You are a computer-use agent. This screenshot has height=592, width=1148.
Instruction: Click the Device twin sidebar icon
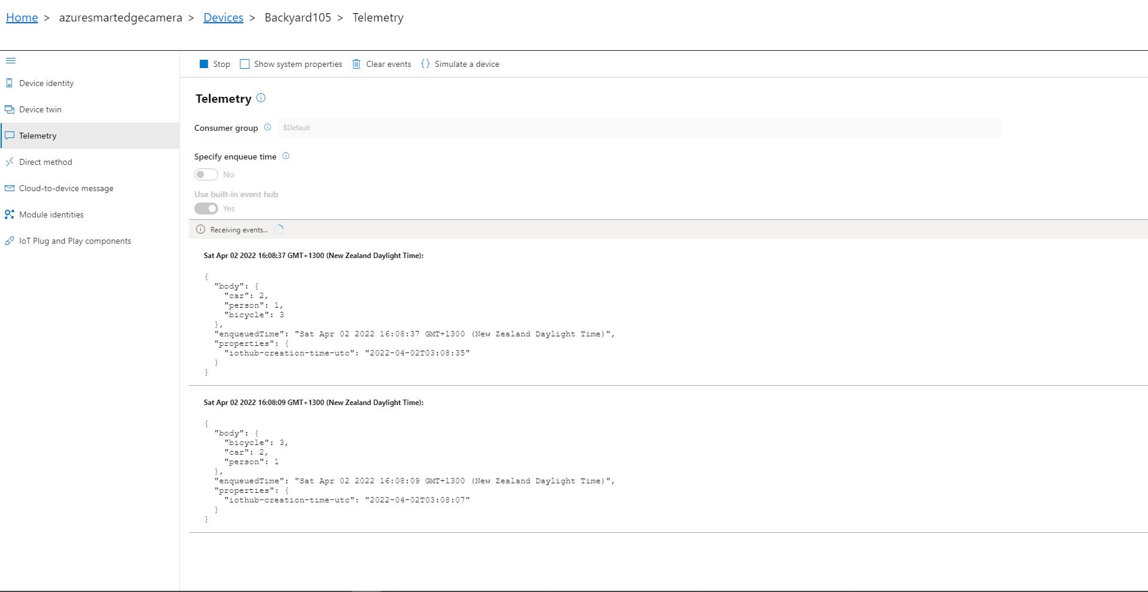[x=9, y=109]
